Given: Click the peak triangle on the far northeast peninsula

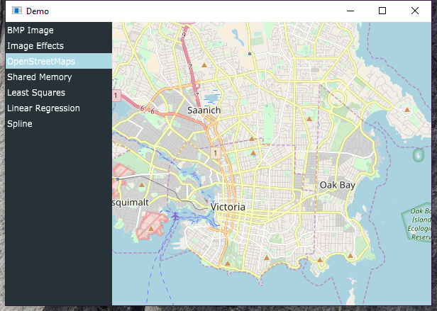Looking at the screenshot, I should pyautogui.click(x=407, y=110).
